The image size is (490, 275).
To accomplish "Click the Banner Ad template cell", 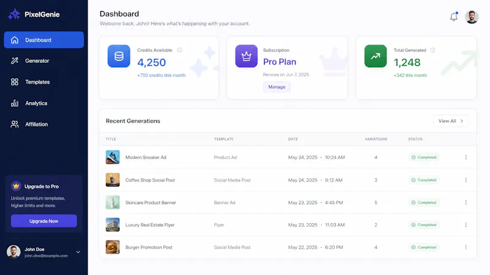I will point(225,203).
